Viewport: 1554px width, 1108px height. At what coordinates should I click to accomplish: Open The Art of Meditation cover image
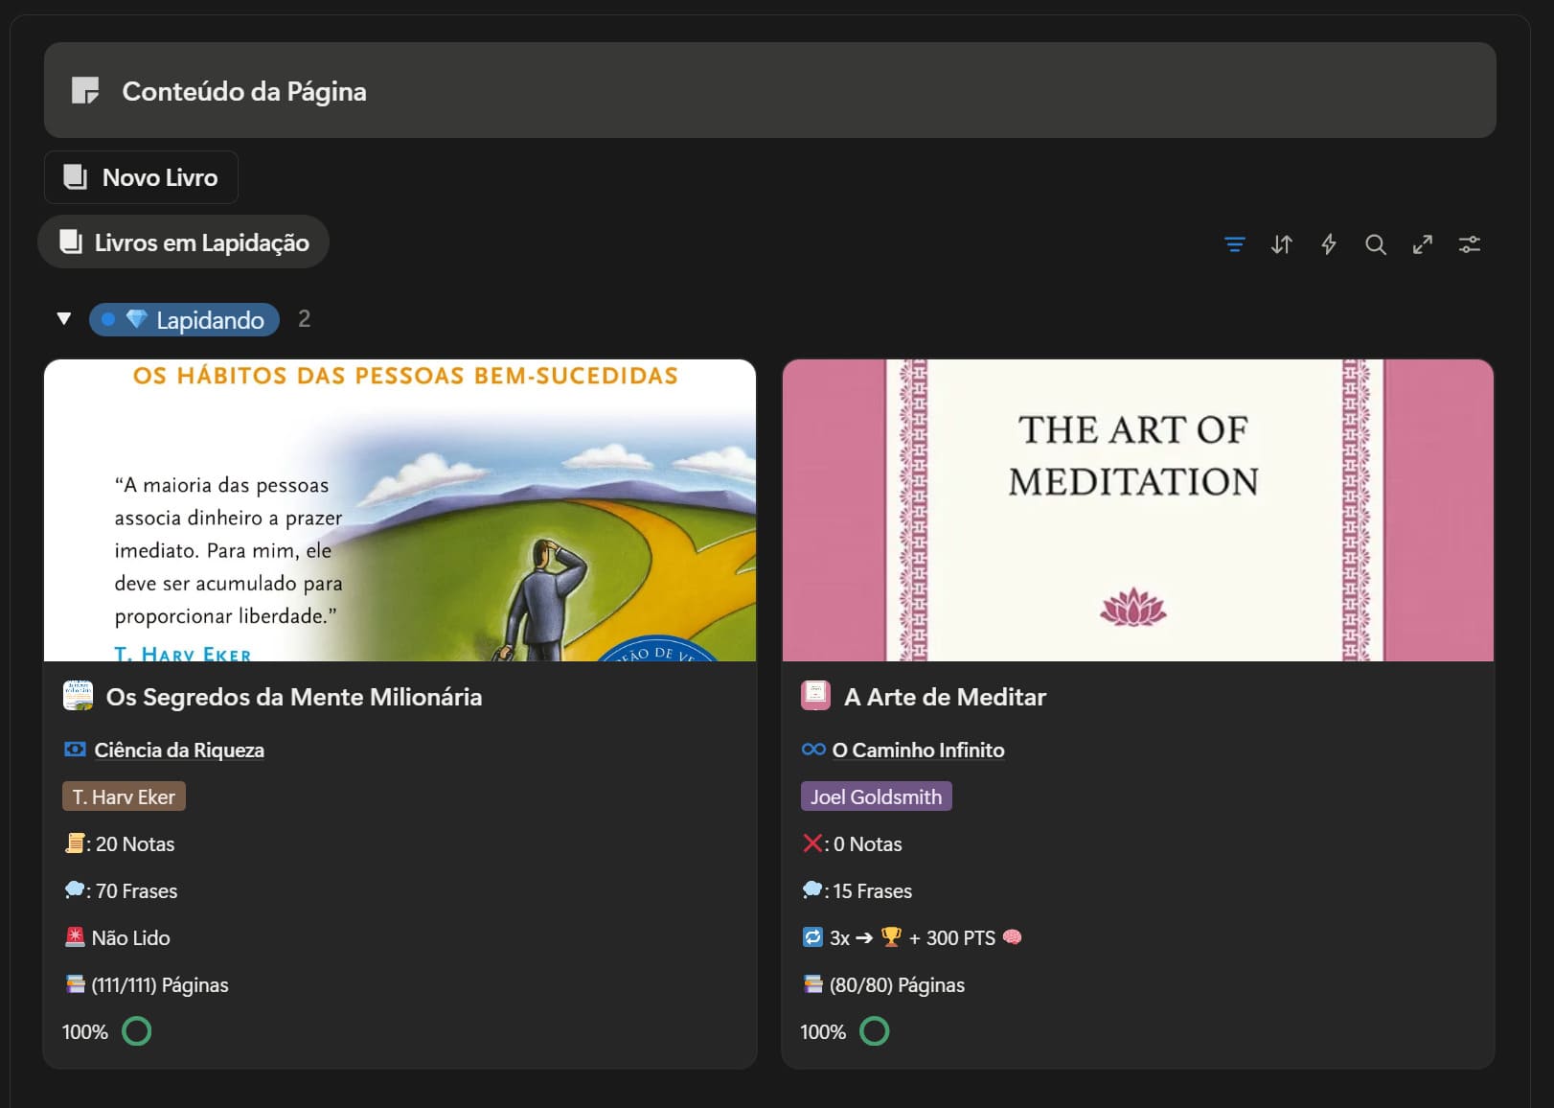[x=1138, y=511]
